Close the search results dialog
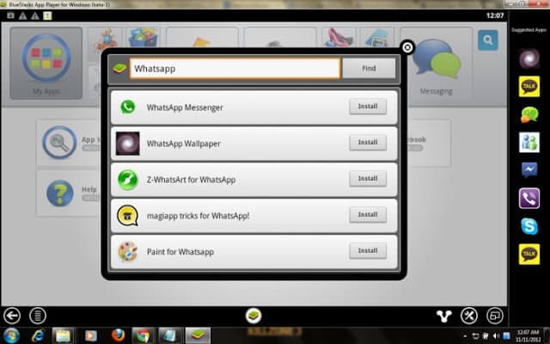Screen dimensions: 550x344 coord(407,47)
